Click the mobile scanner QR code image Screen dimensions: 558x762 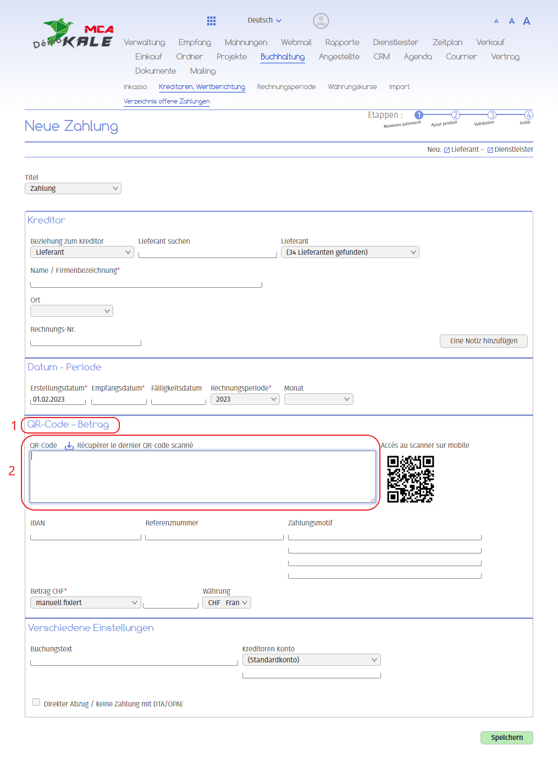pyautogui.click(x=411, y=479)
